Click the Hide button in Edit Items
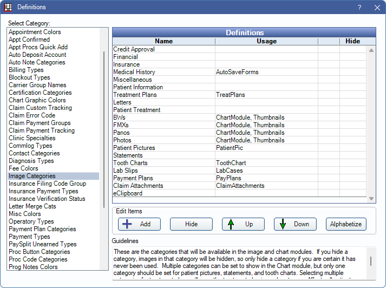 coord(191,224)
